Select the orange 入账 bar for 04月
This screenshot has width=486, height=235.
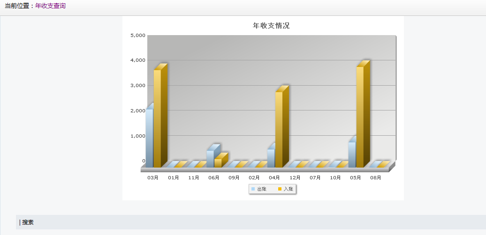click(279, 130)
